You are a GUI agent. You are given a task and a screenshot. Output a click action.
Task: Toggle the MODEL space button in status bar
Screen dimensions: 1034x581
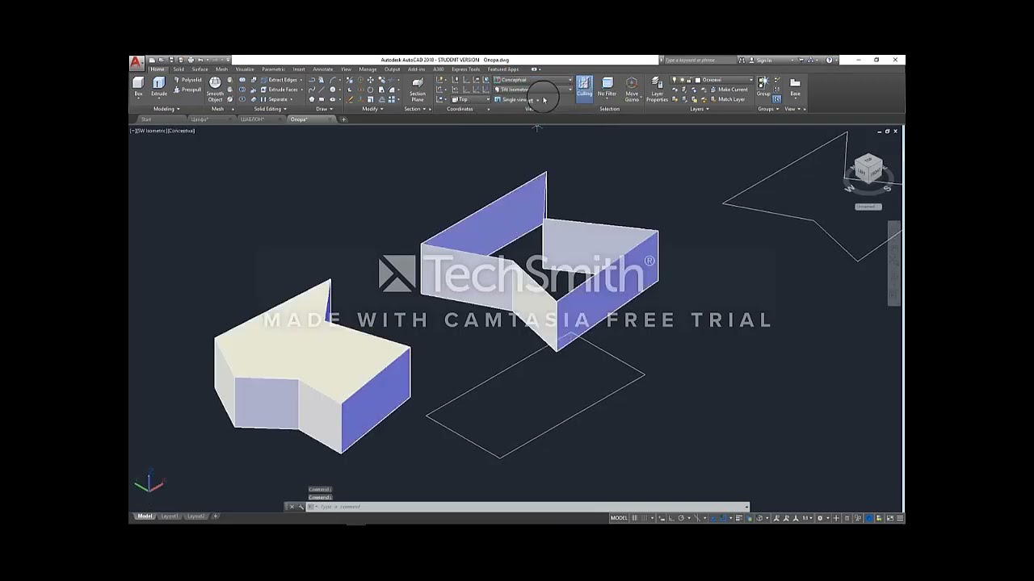619,518
